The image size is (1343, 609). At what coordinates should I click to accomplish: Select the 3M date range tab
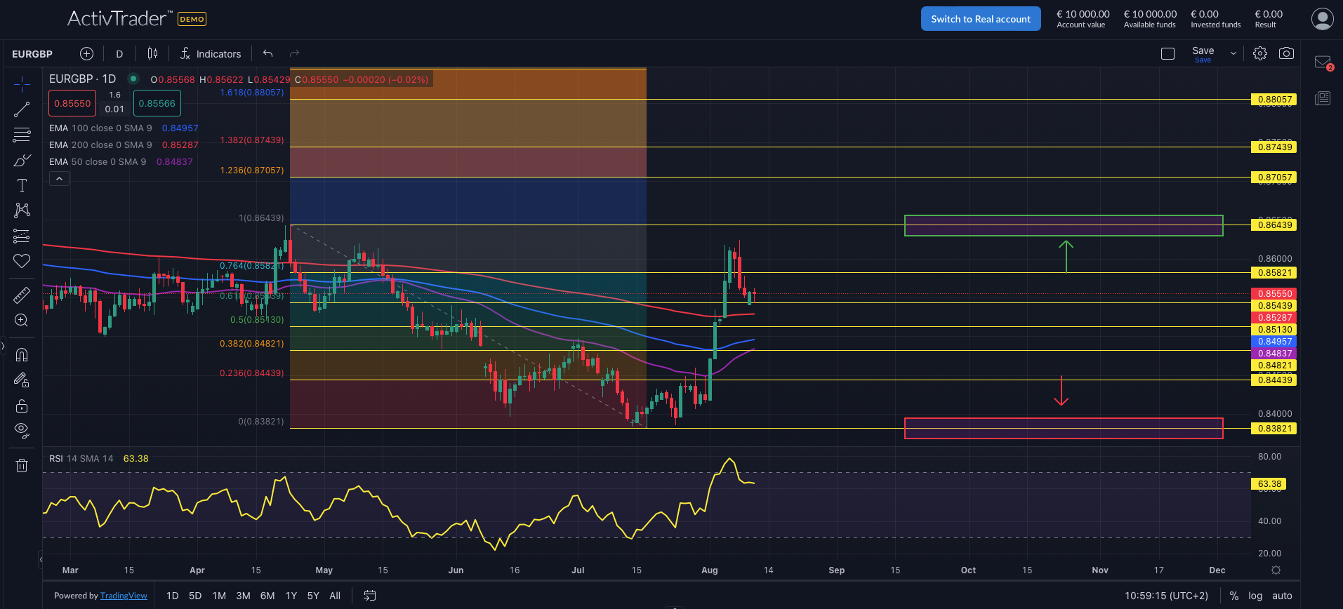pos(243,596)
